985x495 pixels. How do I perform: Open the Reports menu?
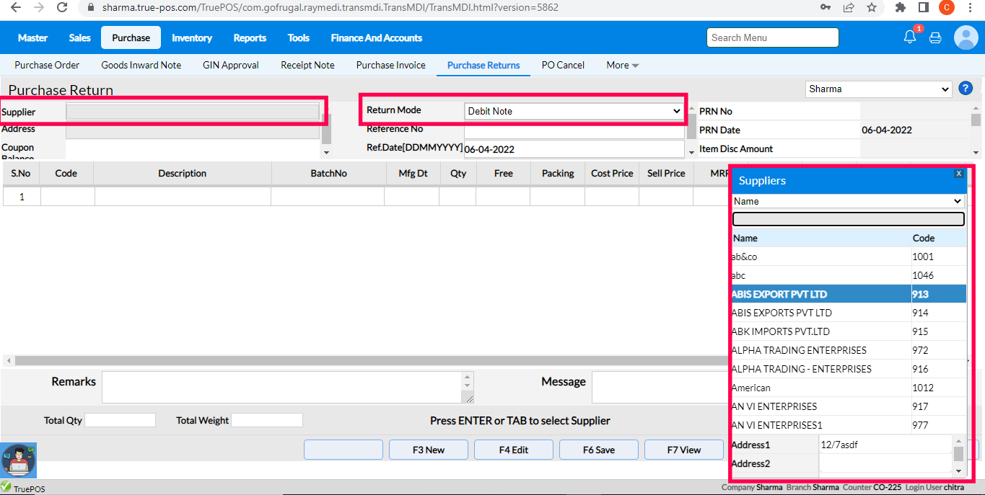click(x=250, y=37)
